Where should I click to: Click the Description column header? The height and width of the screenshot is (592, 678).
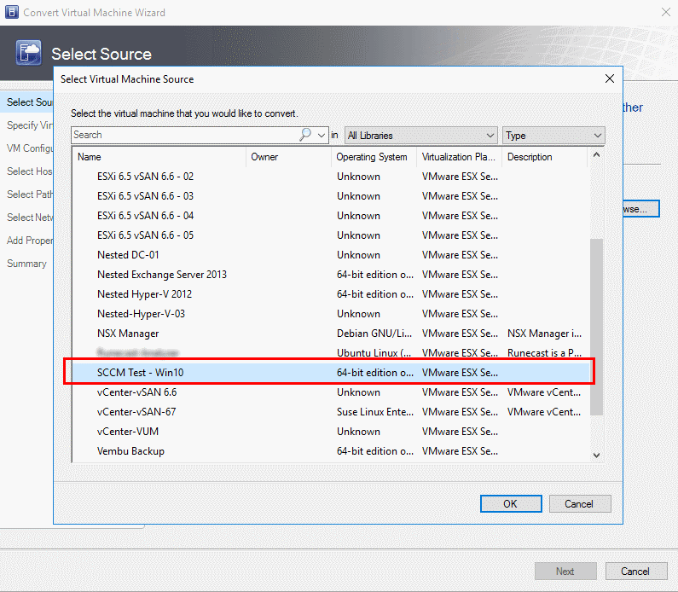(x=544, y=157)
